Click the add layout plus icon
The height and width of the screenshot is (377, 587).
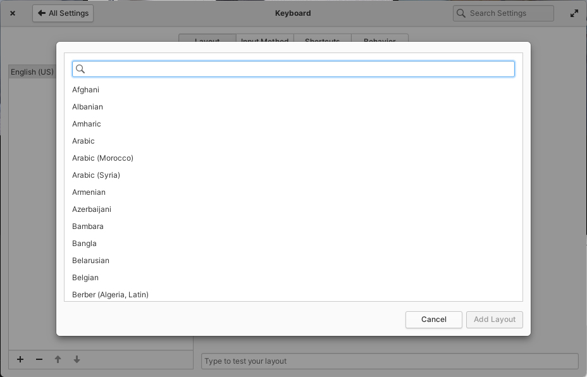click(20, 359)
